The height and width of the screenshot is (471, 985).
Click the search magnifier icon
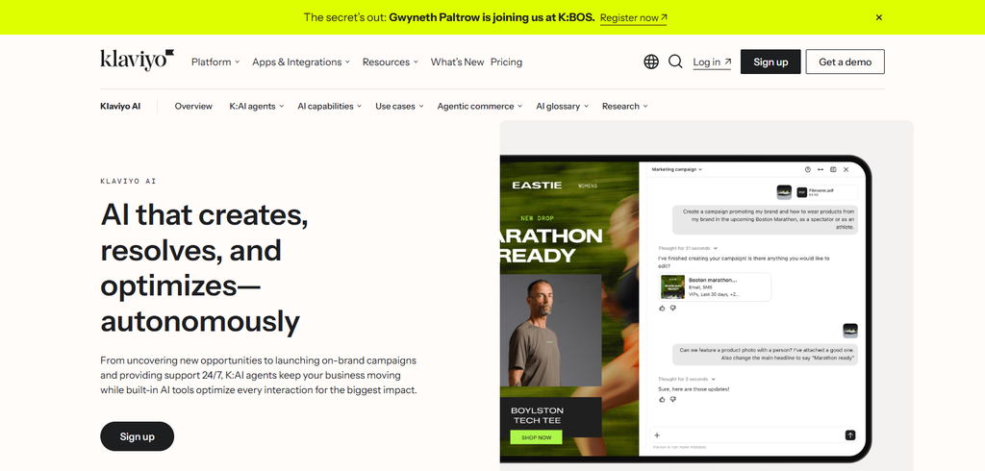pos(675,62)
